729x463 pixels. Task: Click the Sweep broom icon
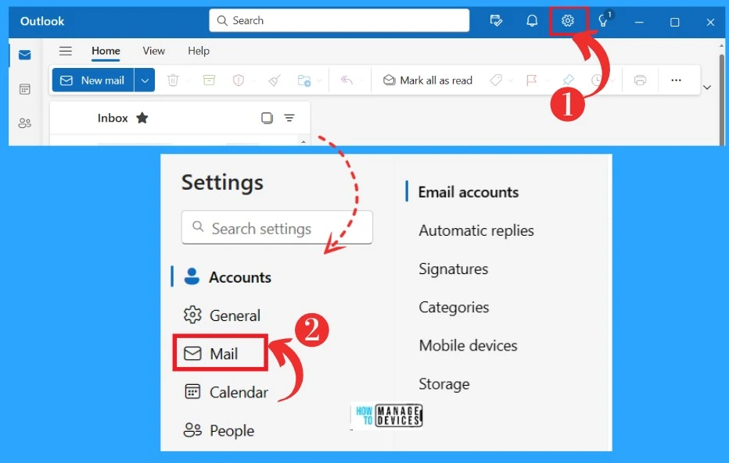275,80
